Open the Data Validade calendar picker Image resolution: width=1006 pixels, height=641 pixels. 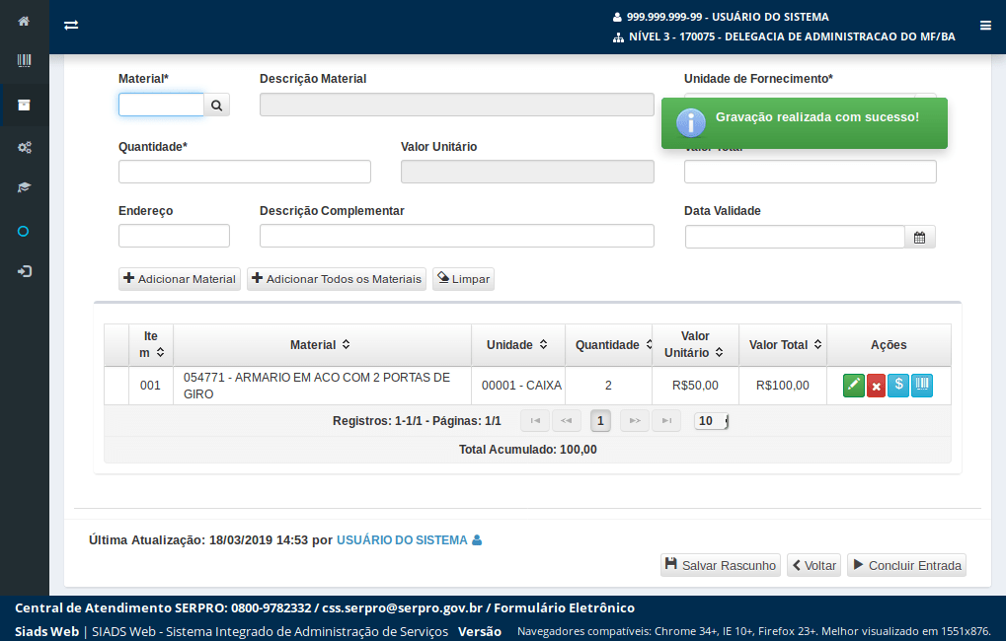click(919, 237)
